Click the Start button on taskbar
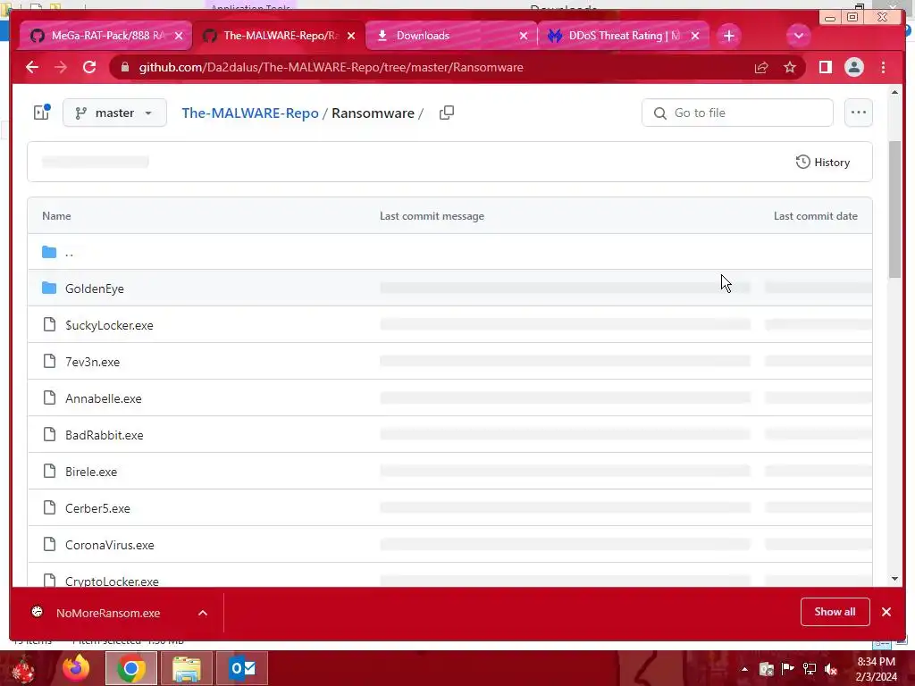This screenshot has width=915, height=686. click(x=23, y=669)
